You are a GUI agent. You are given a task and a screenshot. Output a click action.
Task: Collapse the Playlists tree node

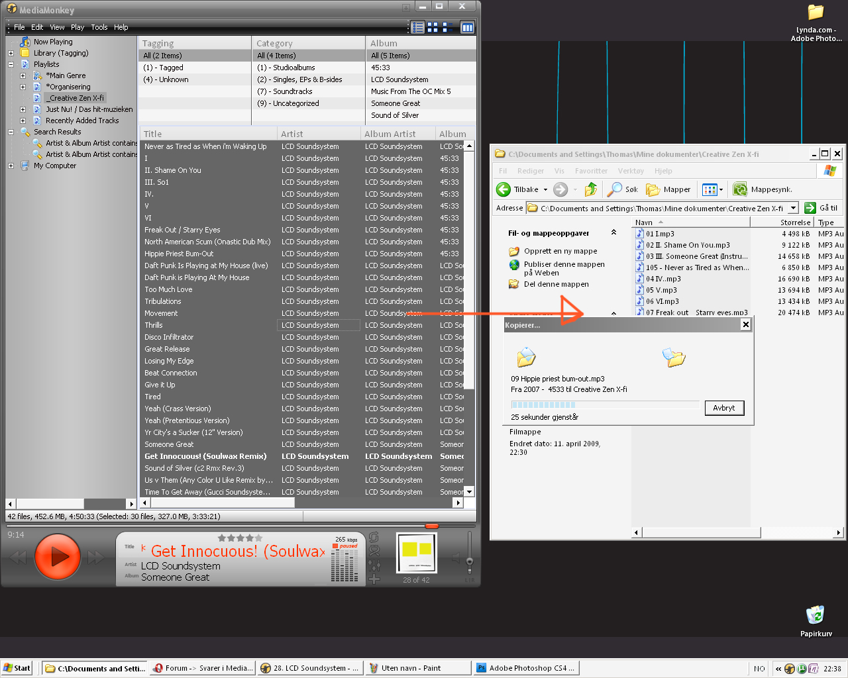pos(11,64)
